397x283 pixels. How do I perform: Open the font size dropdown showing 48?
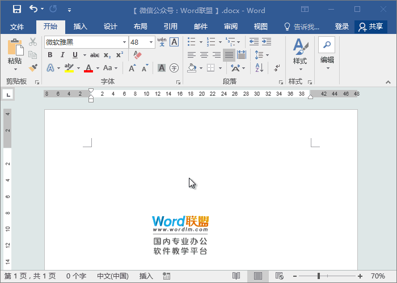coord(151,42)
